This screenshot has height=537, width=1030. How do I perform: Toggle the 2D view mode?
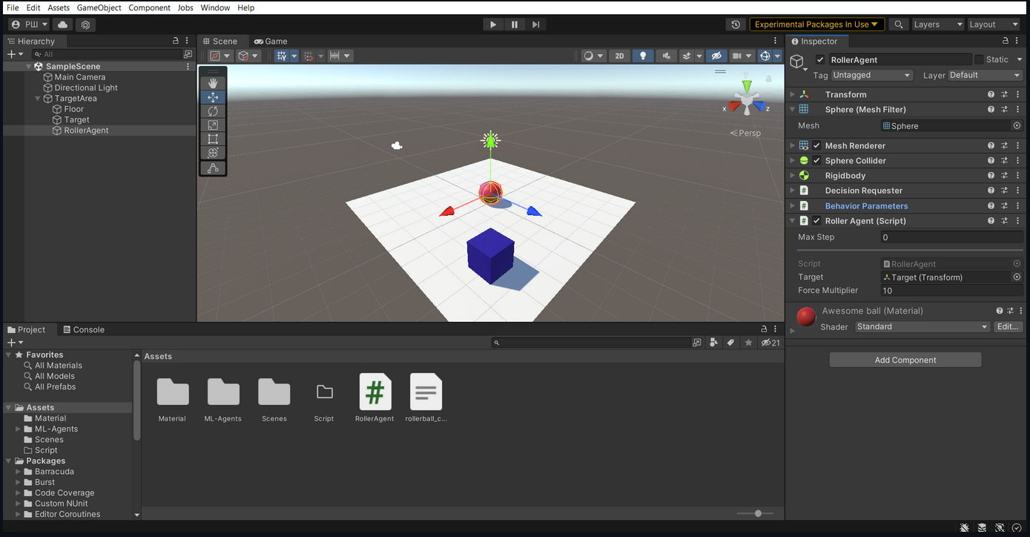click(620, 56)
